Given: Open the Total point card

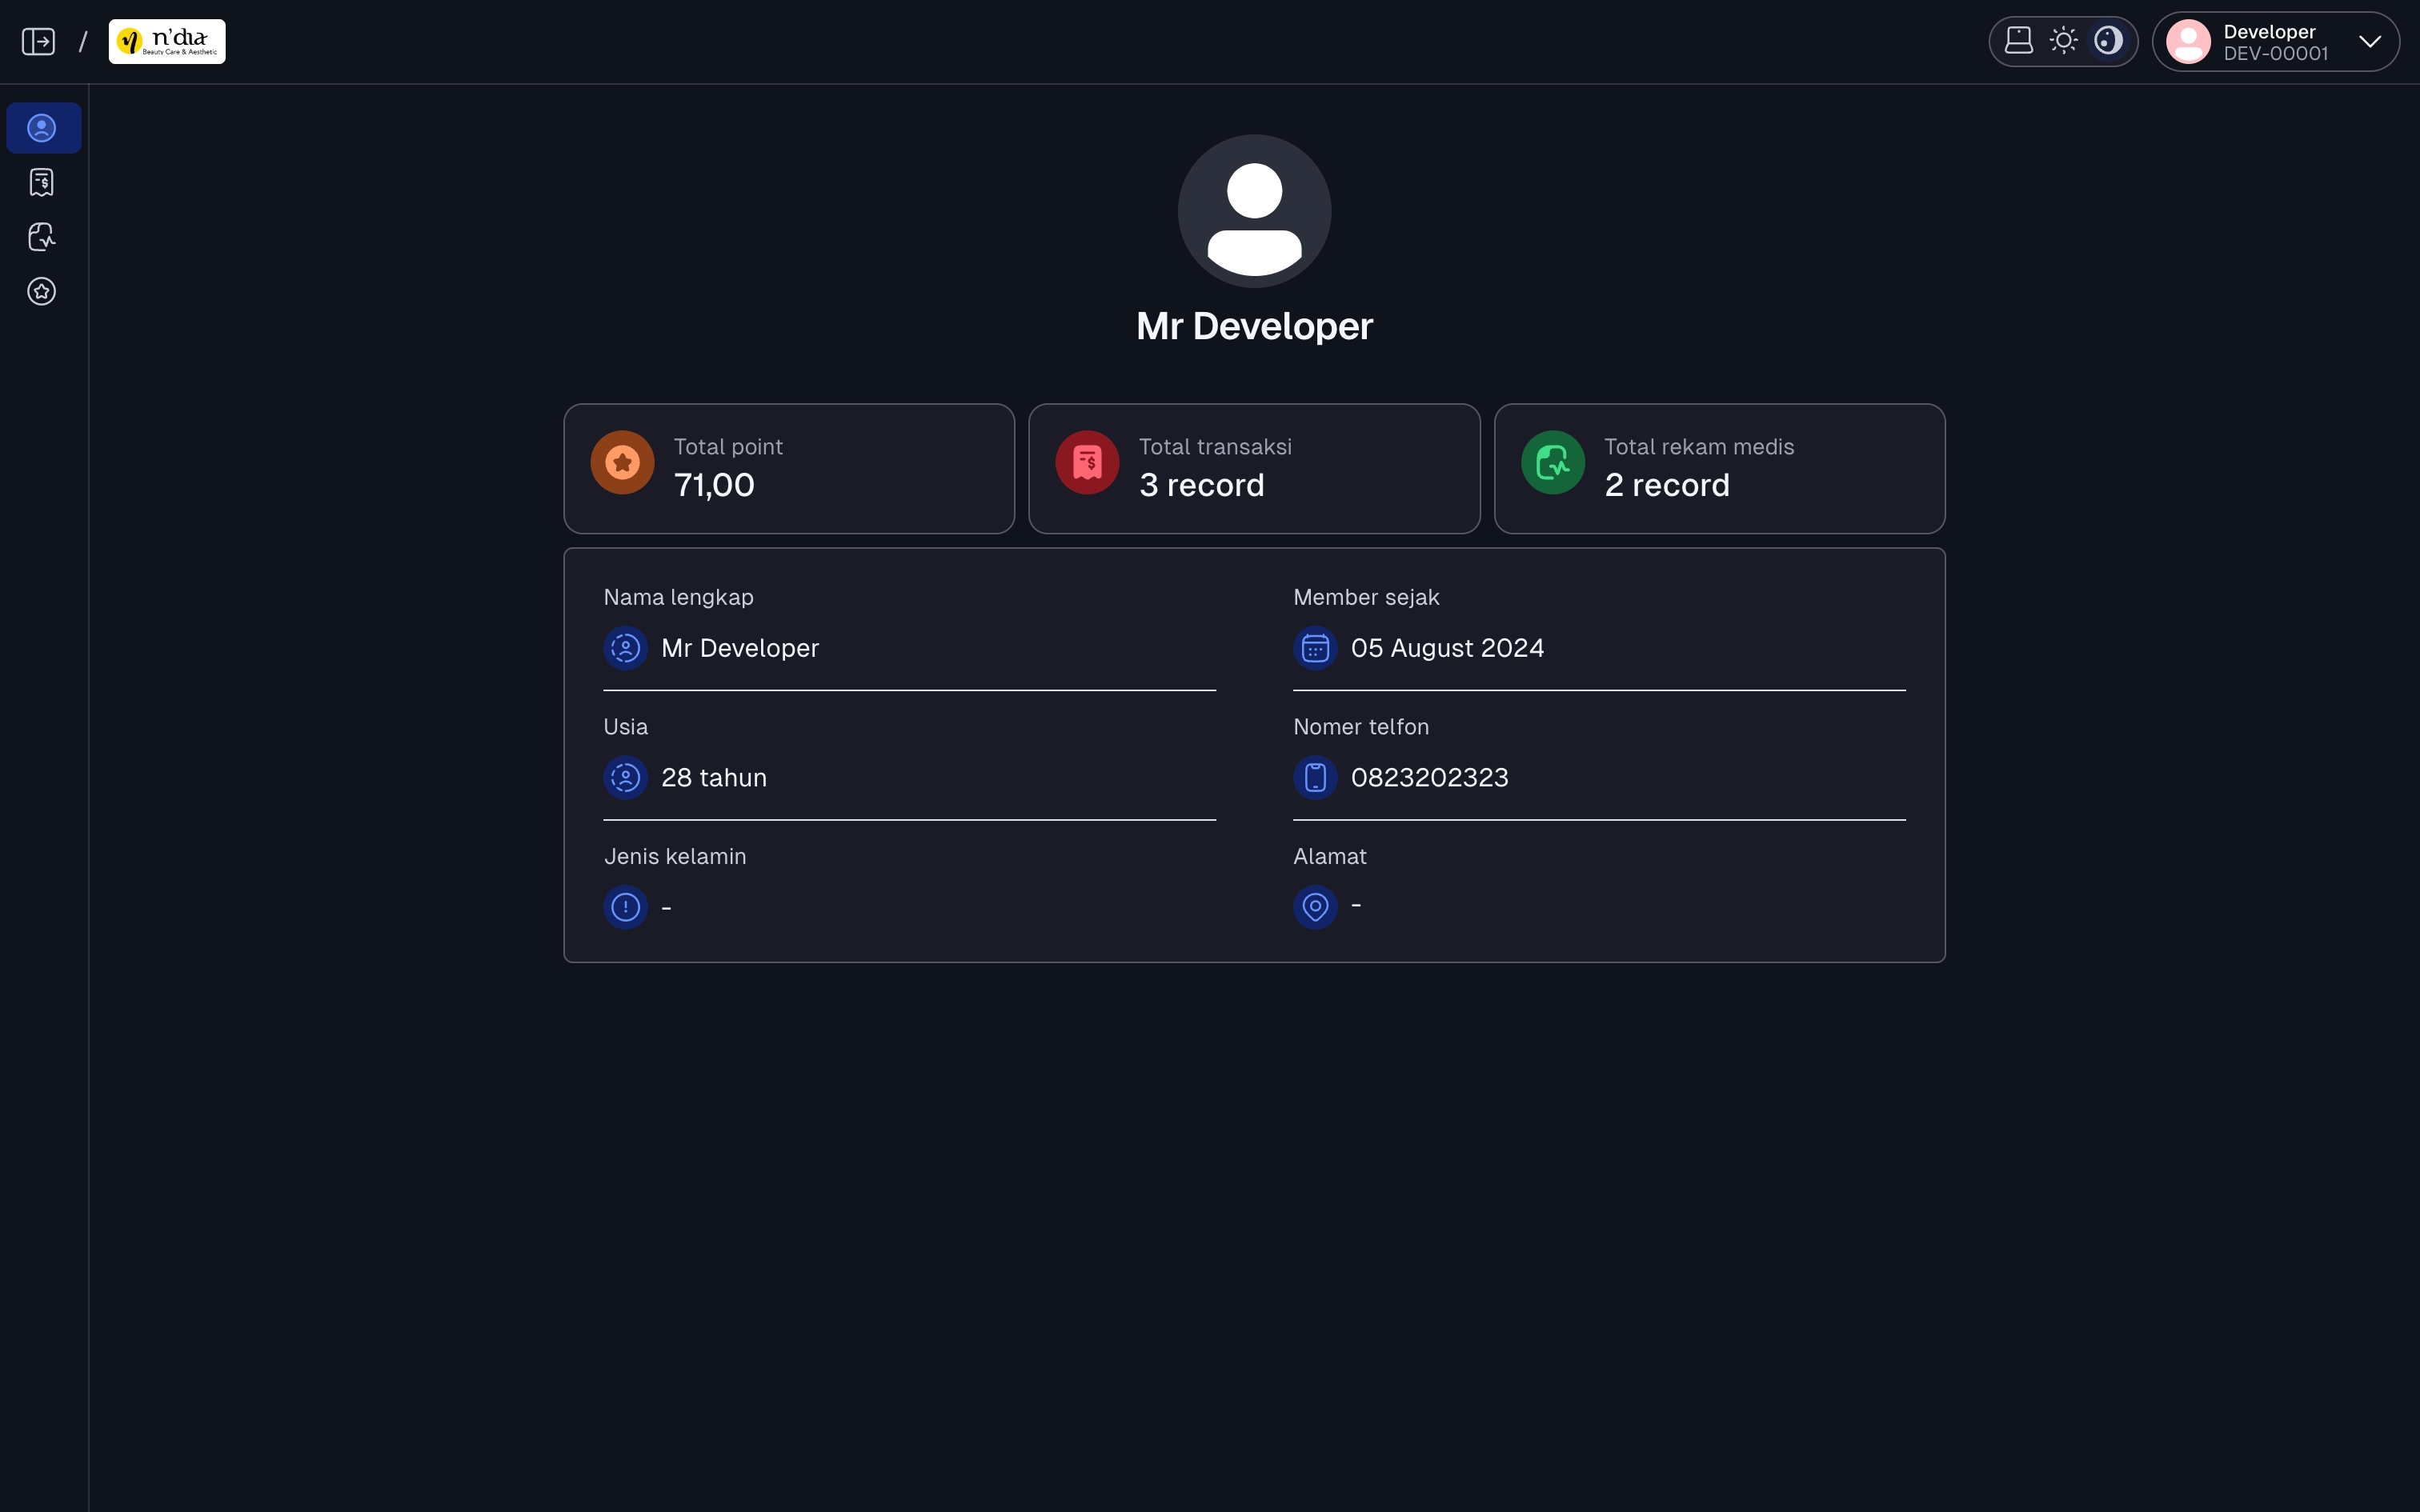Looking at the screenshot, I should 789,469.
